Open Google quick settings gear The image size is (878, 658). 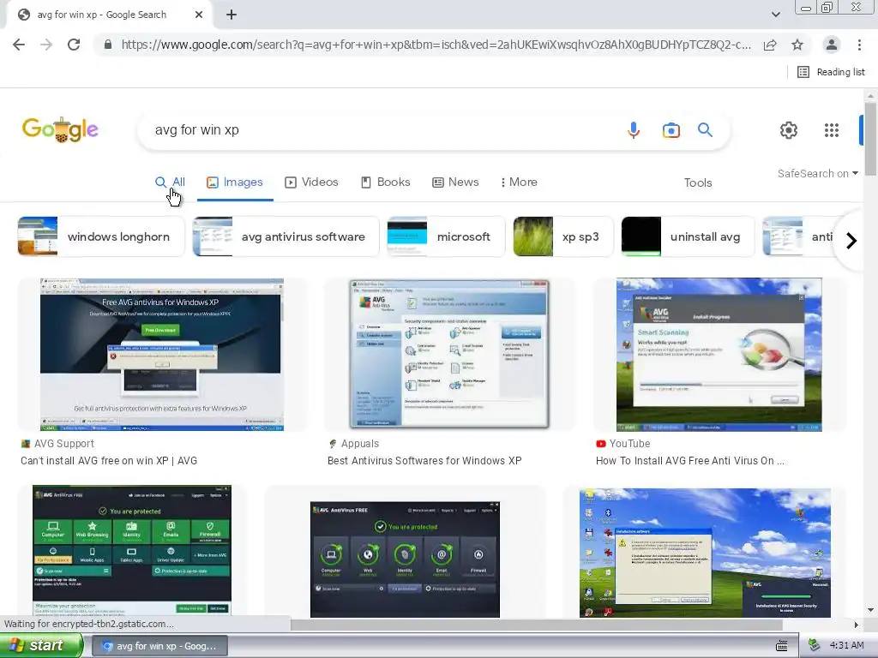pos(789,130)
